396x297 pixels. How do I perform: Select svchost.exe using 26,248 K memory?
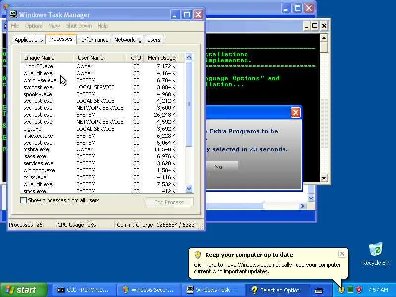tap(102, 115)
